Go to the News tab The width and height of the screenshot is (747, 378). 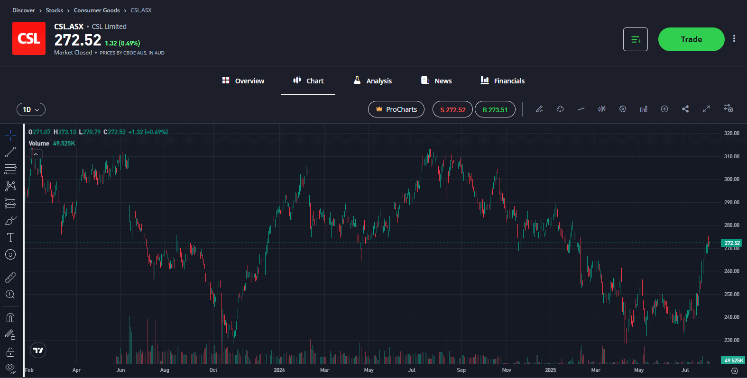(436, 81)
